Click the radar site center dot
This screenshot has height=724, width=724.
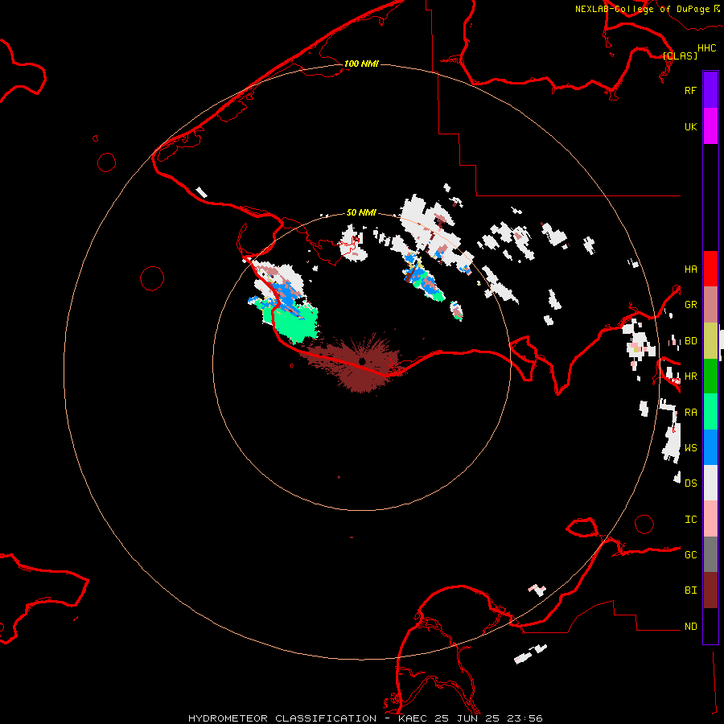[x=362, y=361]
